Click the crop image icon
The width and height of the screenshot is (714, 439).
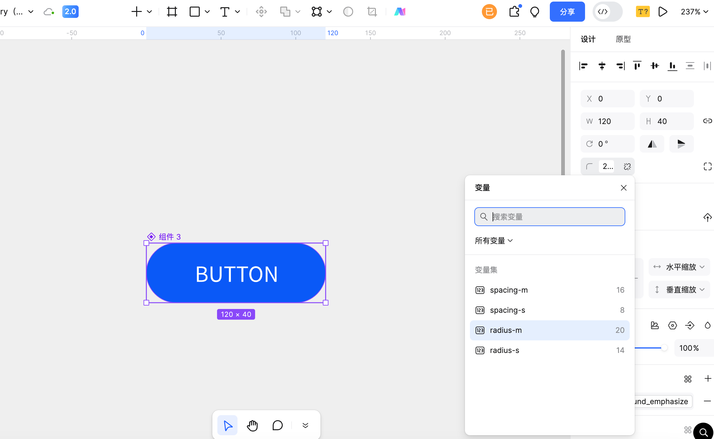point(372,12)
